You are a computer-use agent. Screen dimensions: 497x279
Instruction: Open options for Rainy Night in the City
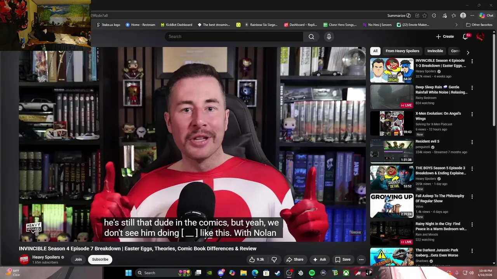472,225
